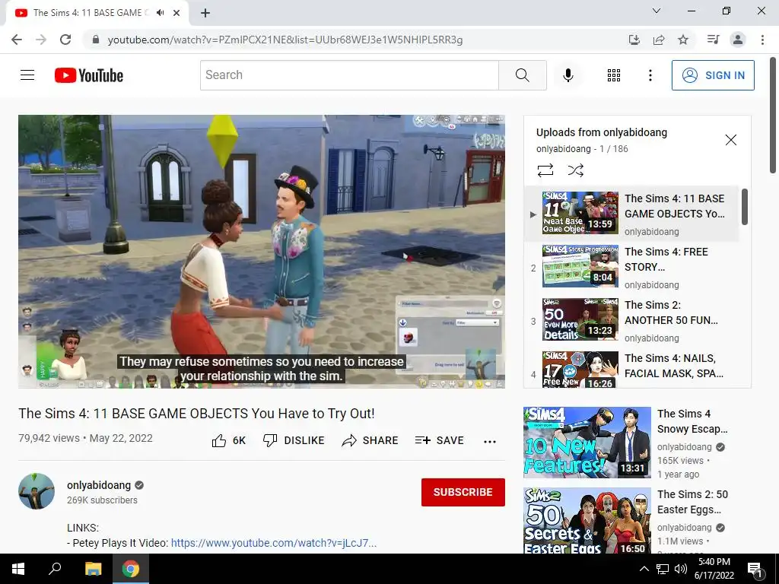The width and height of the screenshot is (779, 584).
Task: Show hidden tray icons chevron
Action: pos(644,569)
